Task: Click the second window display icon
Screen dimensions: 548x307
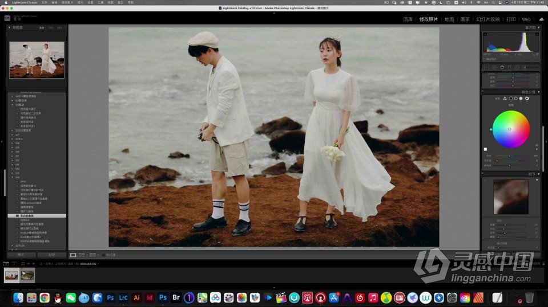Action: (x=14, y=264)
